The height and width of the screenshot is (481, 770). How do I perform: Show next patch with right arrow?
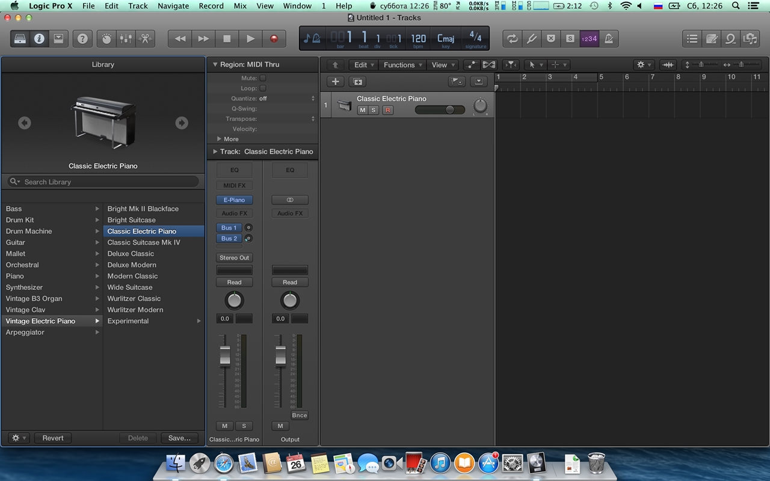182,123
